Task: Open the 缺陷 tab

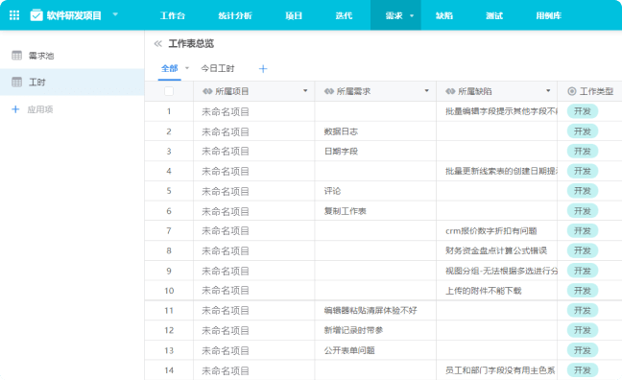Action: (443, 16)
